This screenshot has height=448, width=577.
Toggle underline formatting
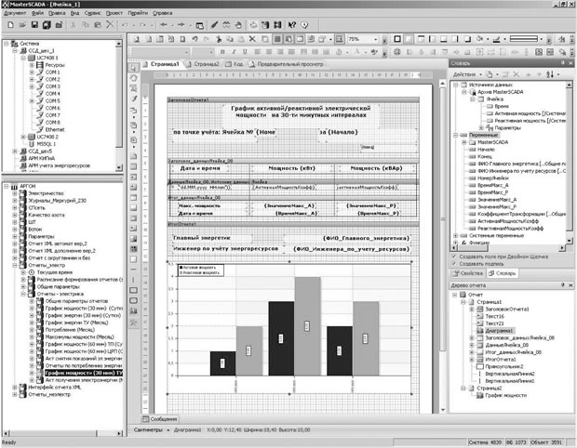click(245, 52)
